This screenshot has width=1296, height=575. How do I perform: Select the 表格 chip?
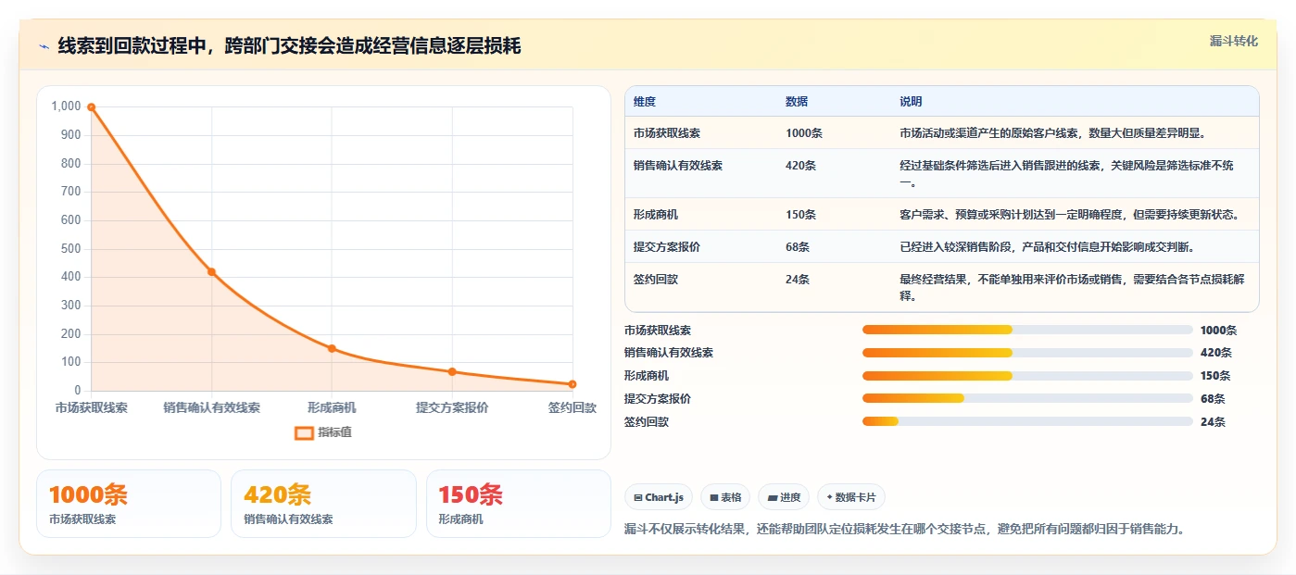(x=724, y=497)
